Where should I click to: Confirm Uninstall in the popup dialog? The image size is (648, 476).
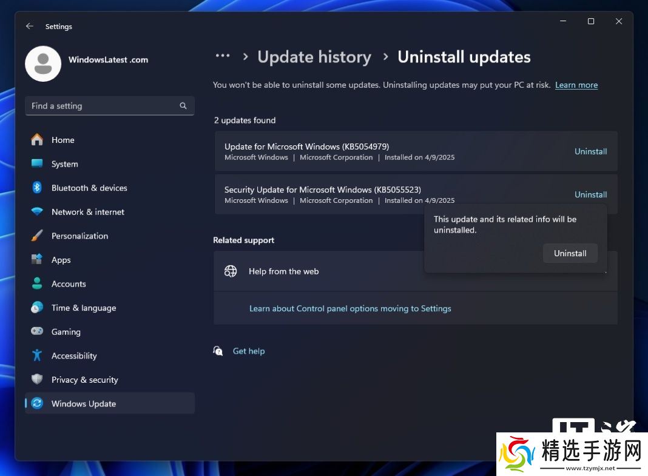coord(570,253)
